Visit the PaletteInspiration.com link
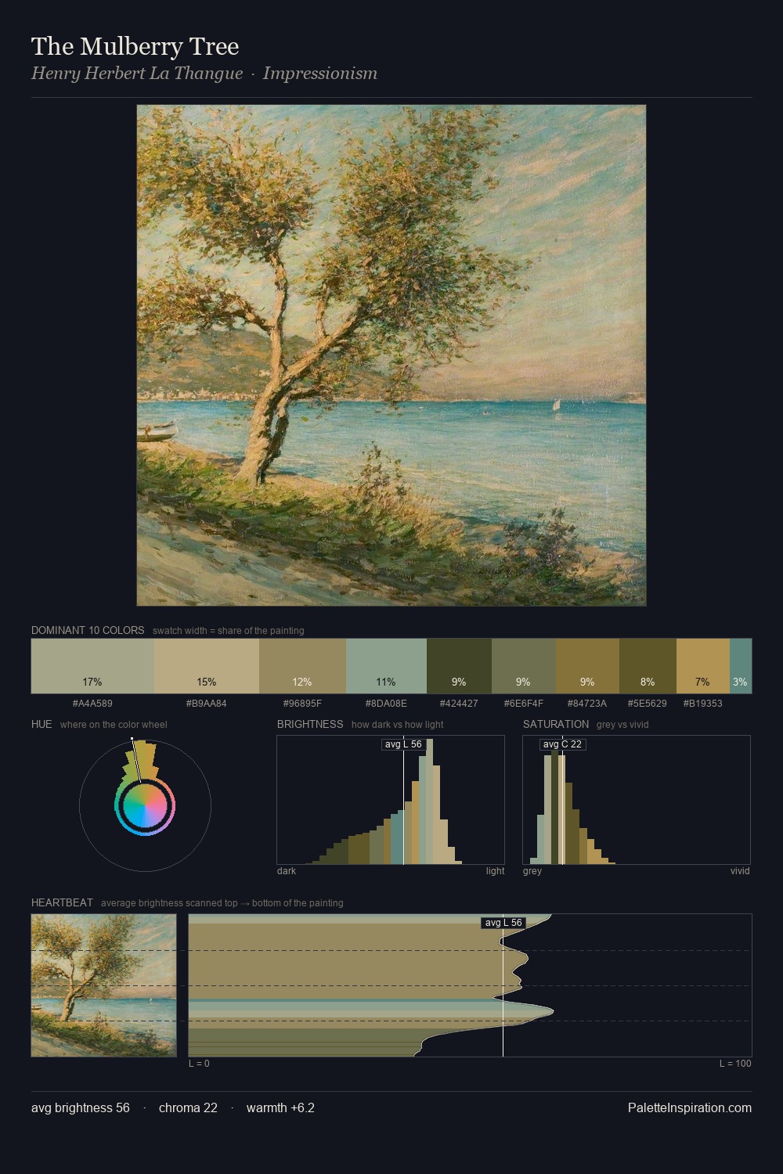The image size is (783, 1174). (x=690, y=1107)
